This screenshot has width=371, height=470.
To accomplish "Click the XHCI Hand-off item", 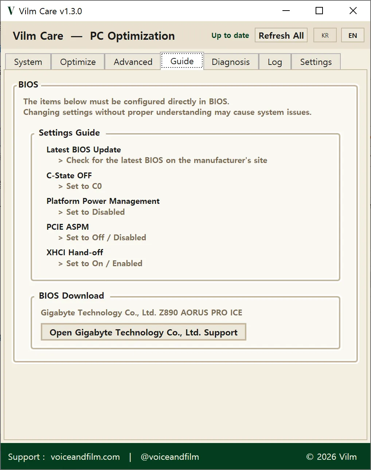I will 75,252.
